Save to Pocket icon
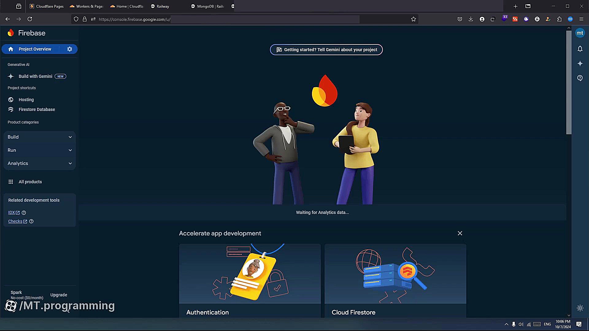589x331 pixels. (x=460, y=19)
